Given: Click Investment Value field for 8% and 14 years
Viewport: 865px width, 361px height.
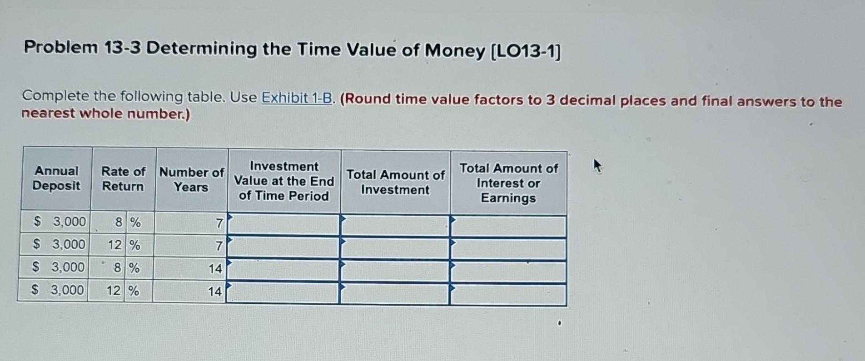Looking at the screenshot, I should pos(284,268).
